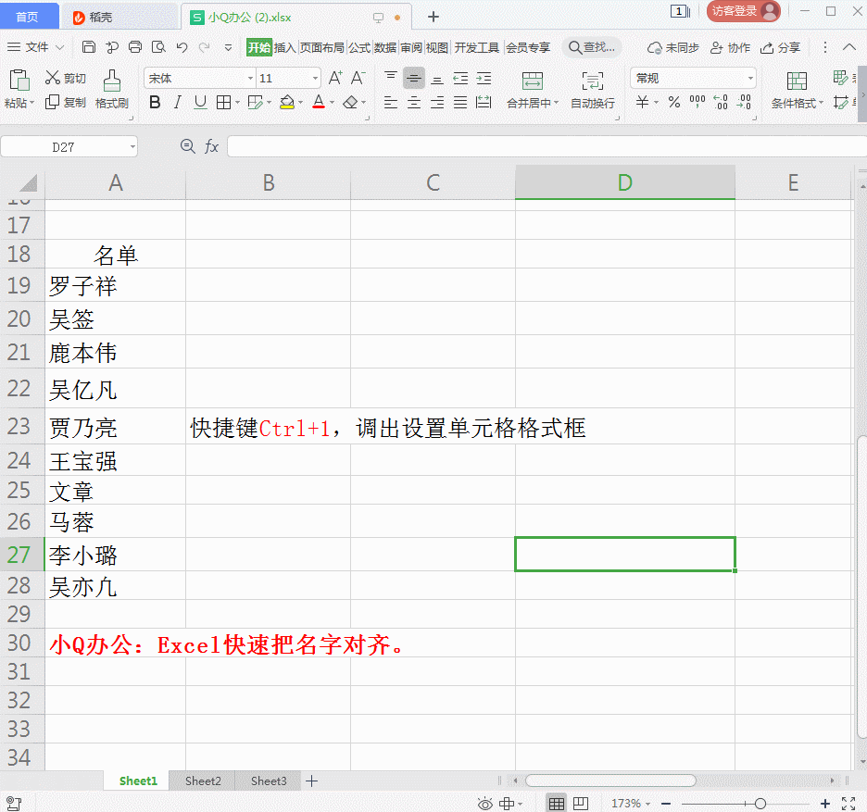Click the 未同步 sync status button
867x812 pixels.
click(x=672, y=47)
